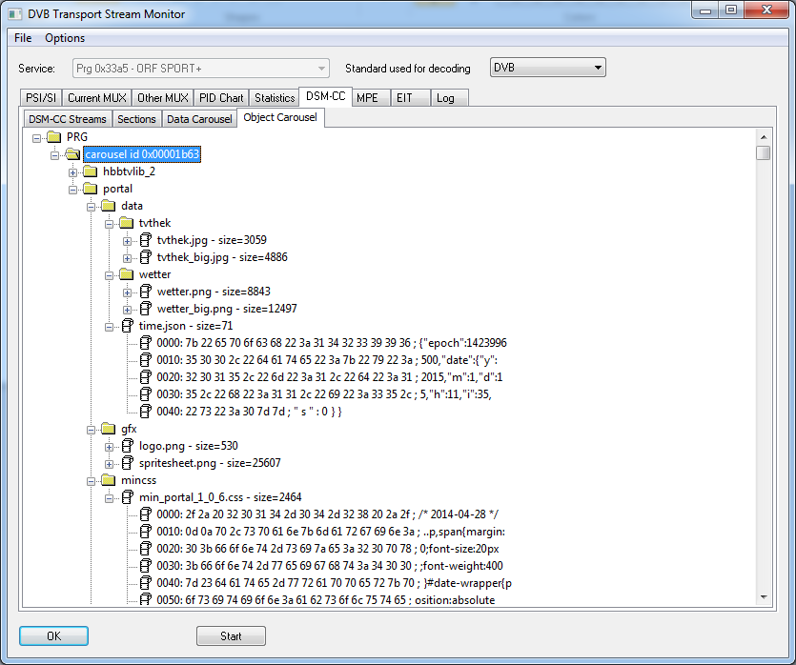Click the spritesheet.png file icon
Screen dimensions: 796x665
[x=128, y=463]
